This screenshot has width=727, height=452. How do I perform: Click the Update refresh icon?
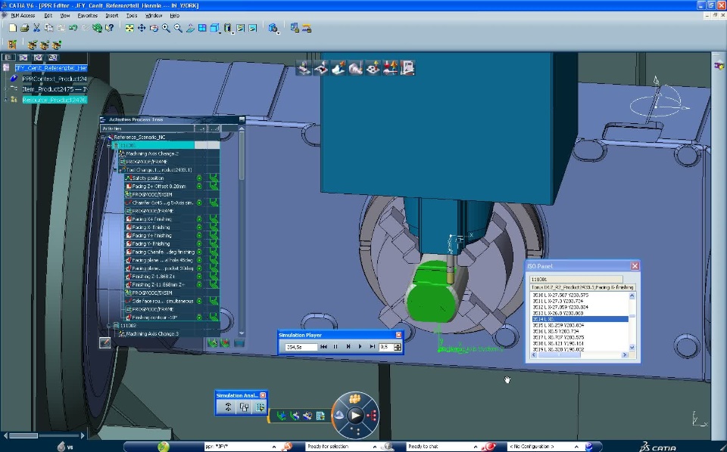coord(97,28)
